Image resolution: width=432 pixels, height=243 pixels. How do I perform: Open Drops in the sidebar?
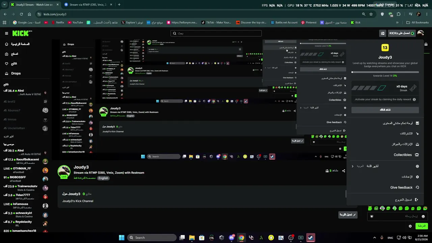(13, 73)
